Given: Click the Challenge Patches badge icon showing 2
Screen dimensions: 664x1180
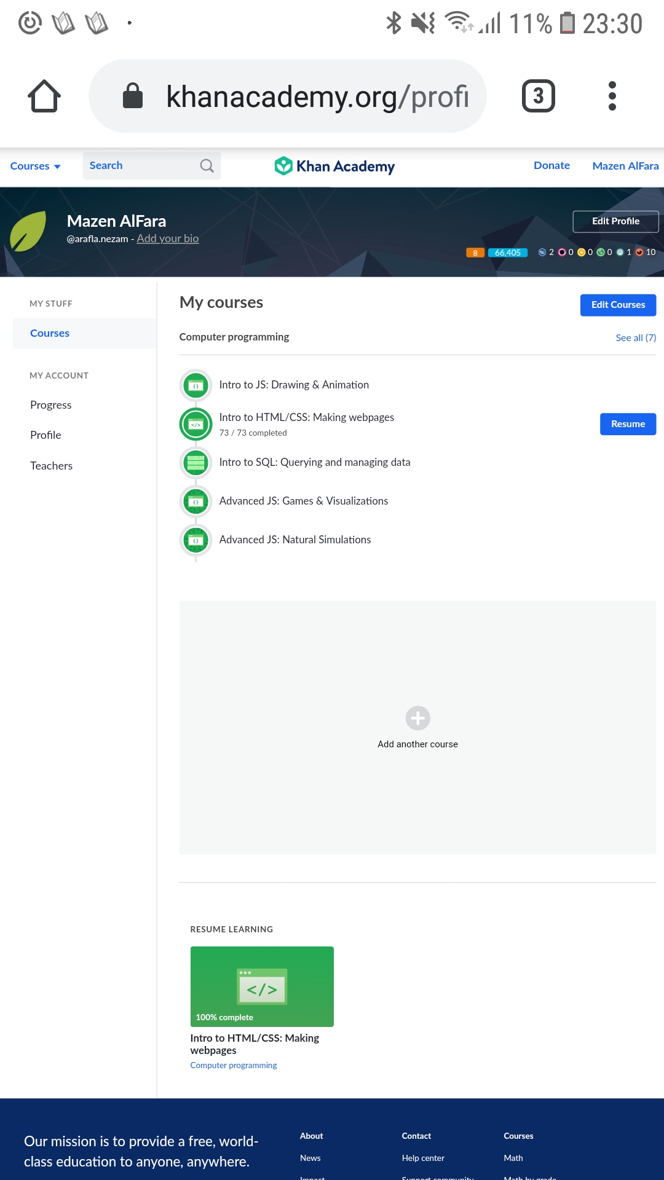Looking at the screenshot, I should pyautogui.click(x=542, y=252).
